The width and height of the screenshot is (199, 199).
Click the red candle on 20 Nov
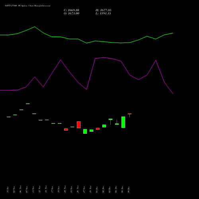point(66,129)
